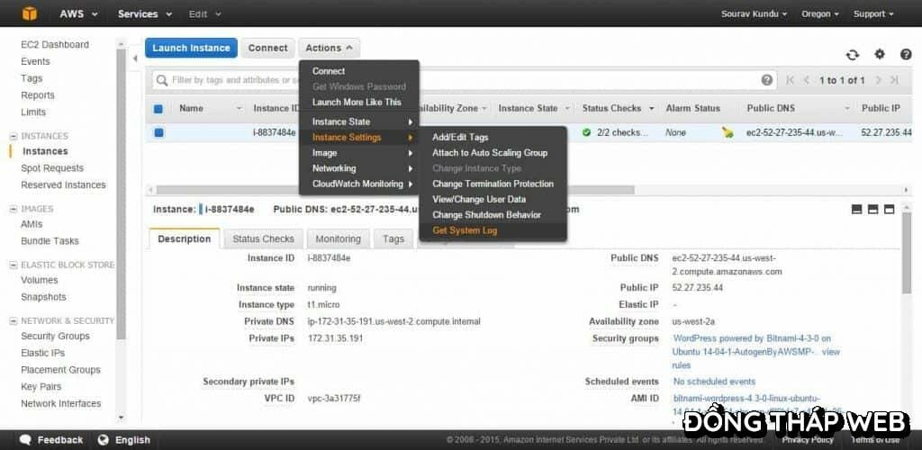Open the Description tab
This screenshot has height=450, width=922.
[185, 239]
